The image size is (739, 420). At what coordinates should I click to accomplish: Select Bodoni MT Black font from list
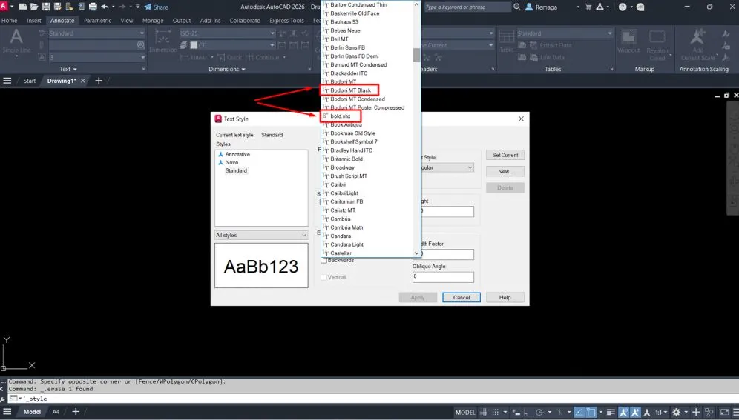pos(350,90)
